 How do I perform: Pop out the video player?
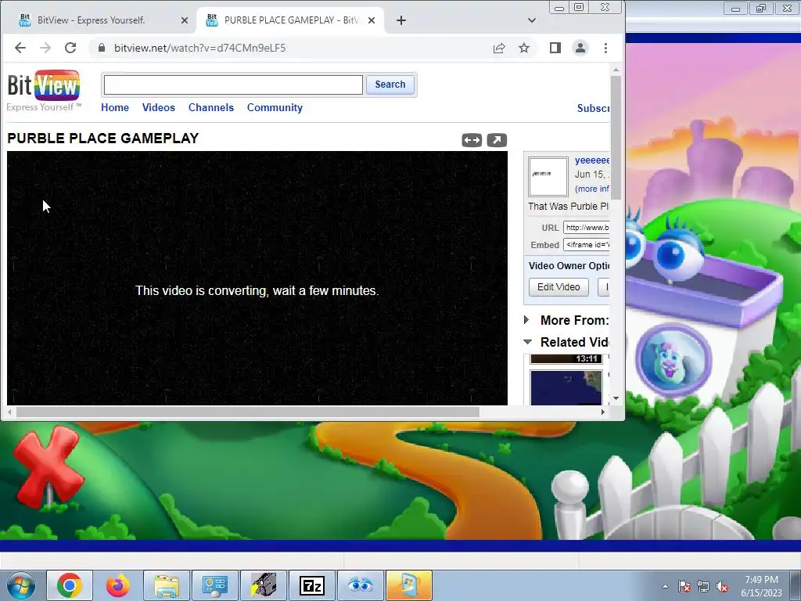pyautogui.click(x=497, y=140)
